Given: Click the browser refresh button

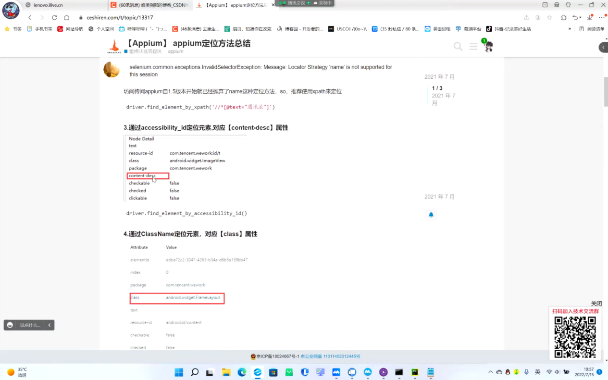Looking at the screenshot, I should pos(54,17).
